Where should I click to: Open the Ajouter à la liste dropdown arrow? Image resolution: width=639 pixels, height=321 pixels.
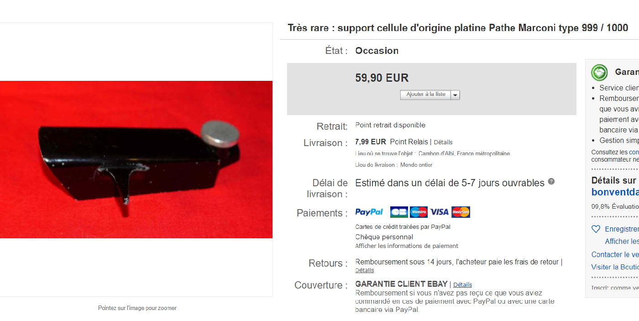pos(456,95)
